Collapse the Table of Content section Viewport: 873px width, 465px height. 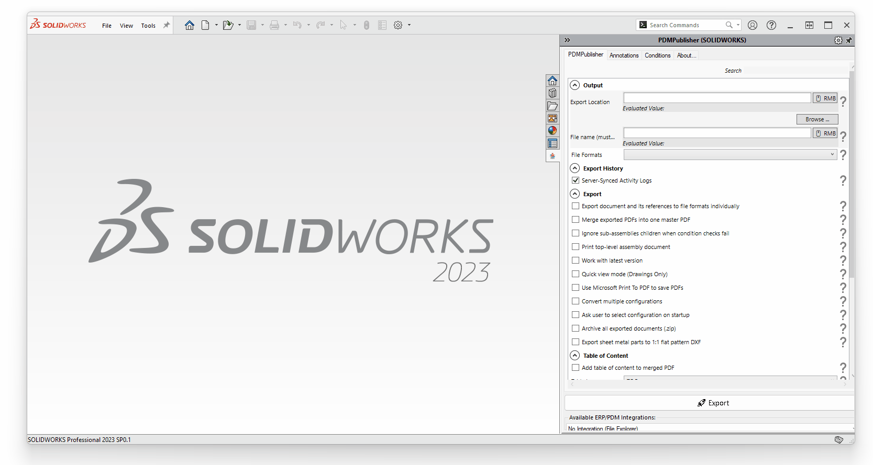[575, 356]
